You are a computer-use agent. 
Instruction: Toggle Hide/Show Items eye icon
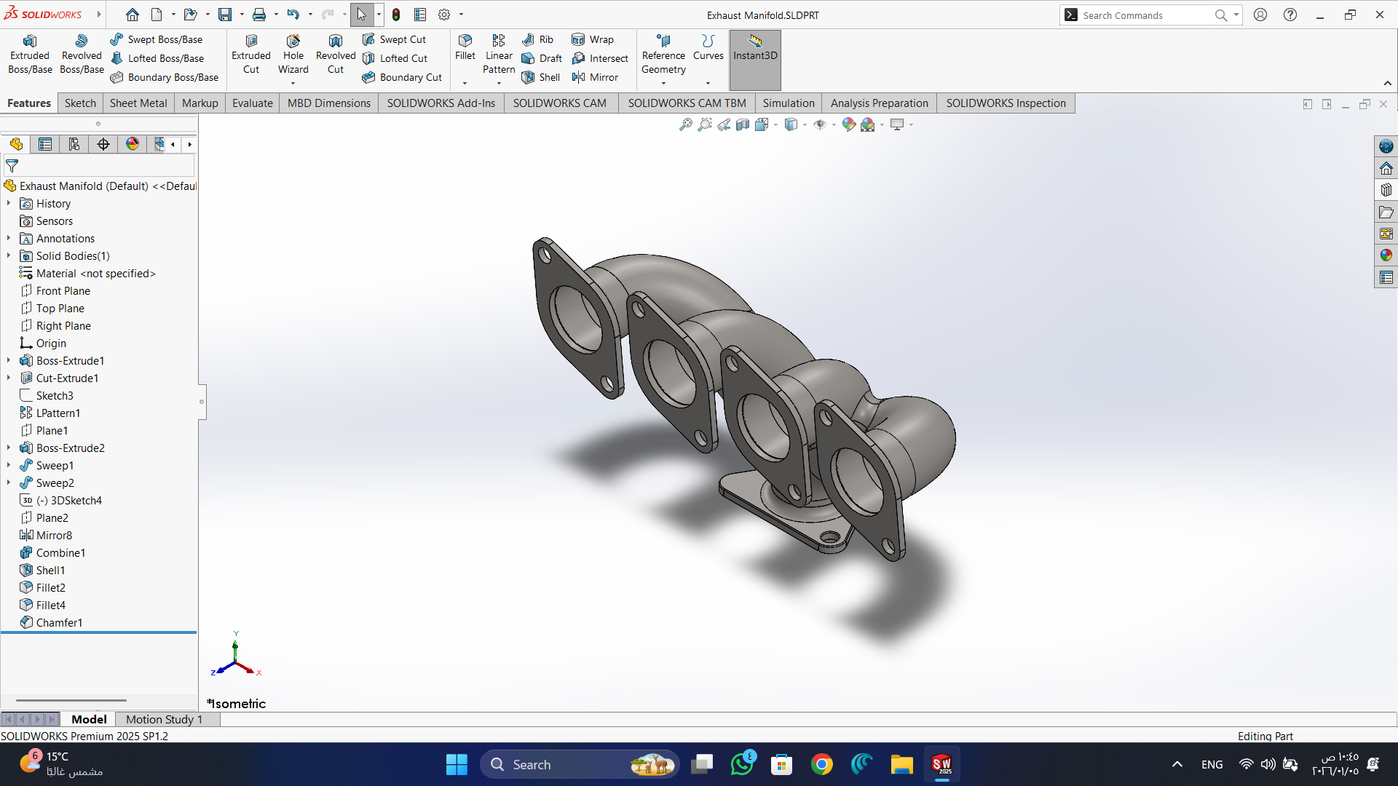[820, 124]
